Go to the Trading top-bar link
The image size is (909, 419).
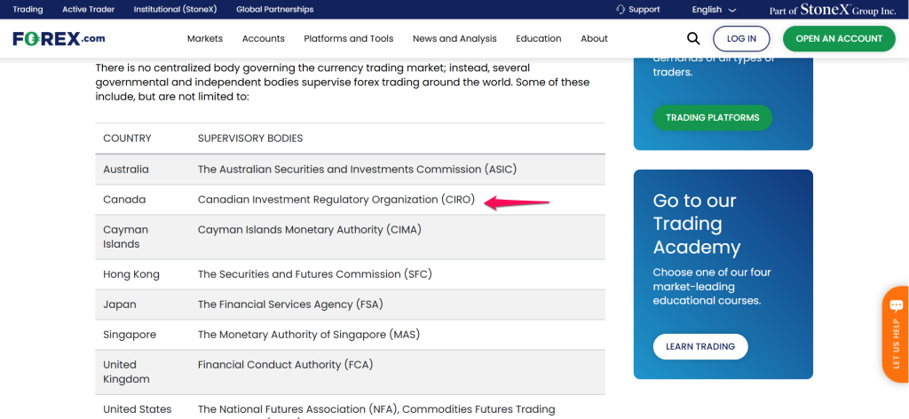tap(28, 9)
